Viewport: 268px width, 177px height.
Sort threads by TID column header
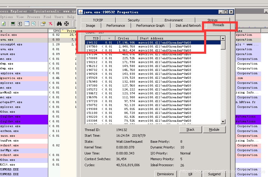click(x=93, y=38)
